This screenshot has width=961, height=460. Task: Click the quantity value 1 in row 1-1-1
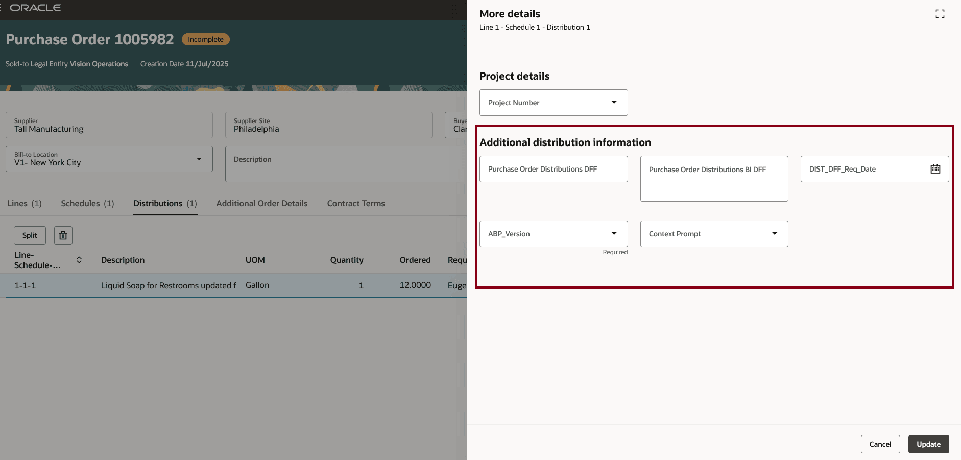[361, 285]
